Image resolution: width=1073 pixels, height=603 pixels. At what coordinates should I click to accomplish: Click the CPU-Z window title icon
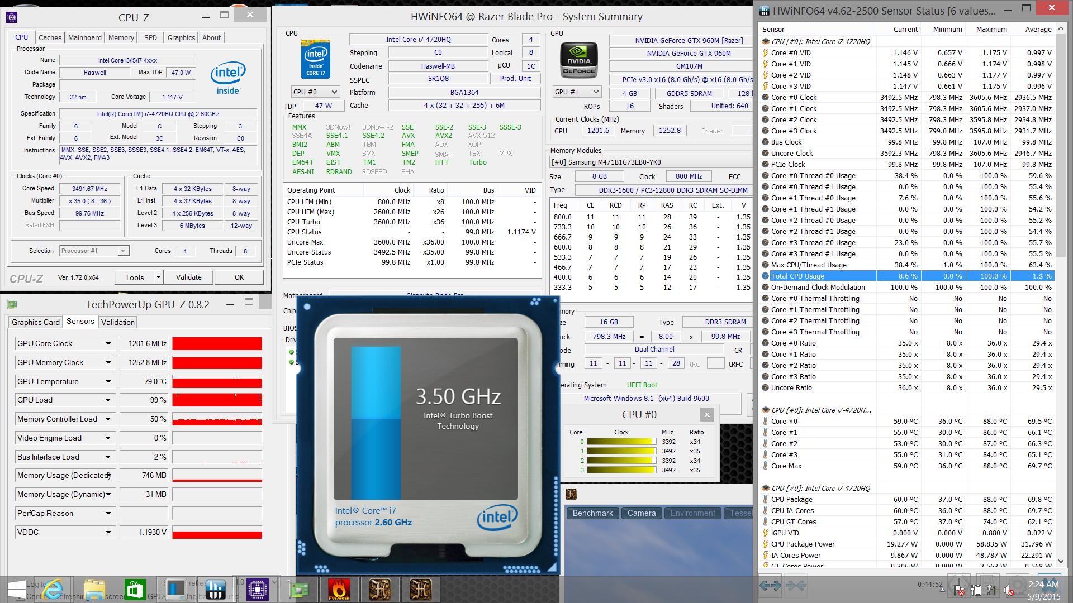12,17
